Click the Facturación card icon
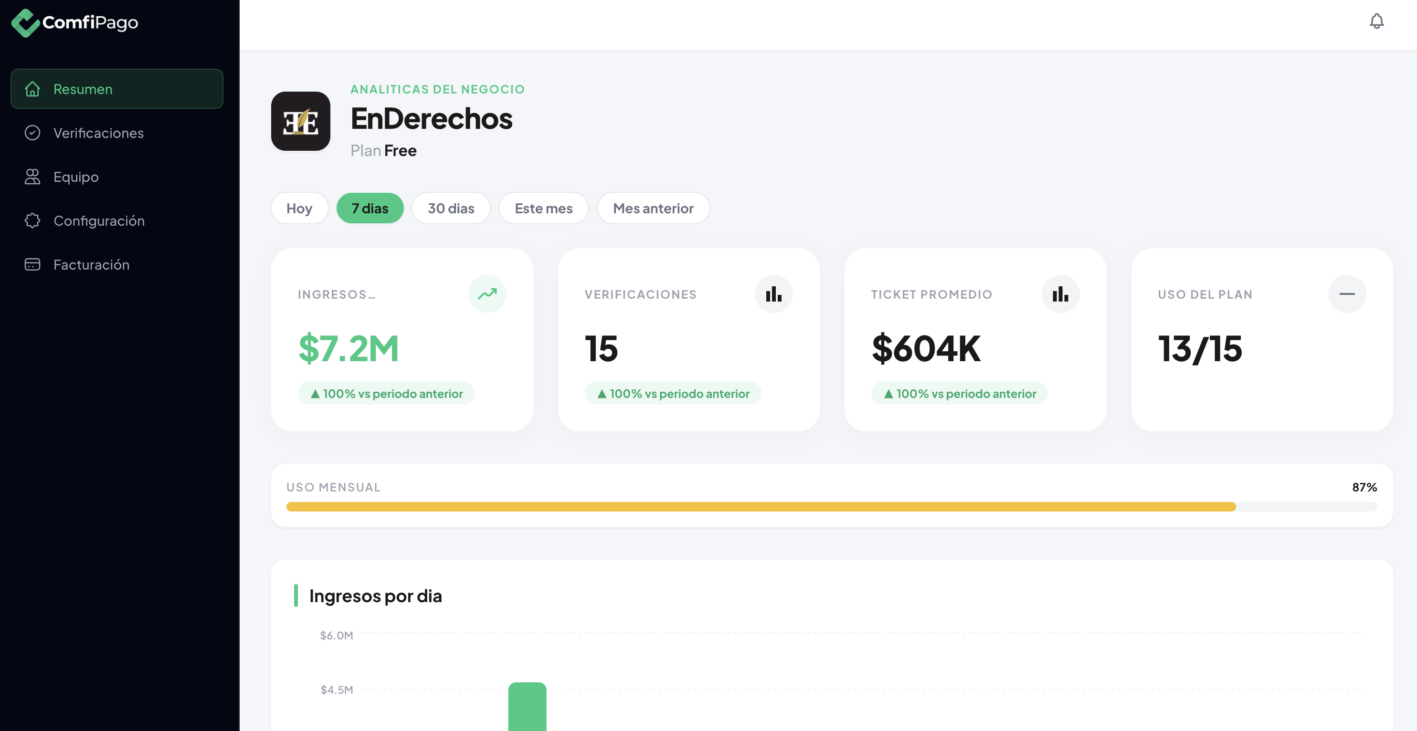 pos(32,265)
